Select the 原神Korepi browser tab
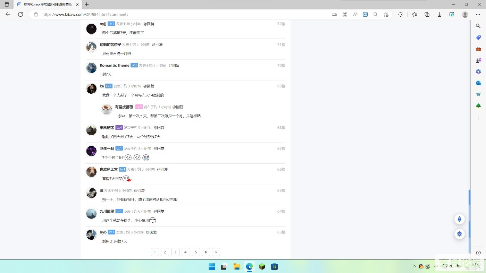Viewport: 486px width, 273px height. pos(48,5)
